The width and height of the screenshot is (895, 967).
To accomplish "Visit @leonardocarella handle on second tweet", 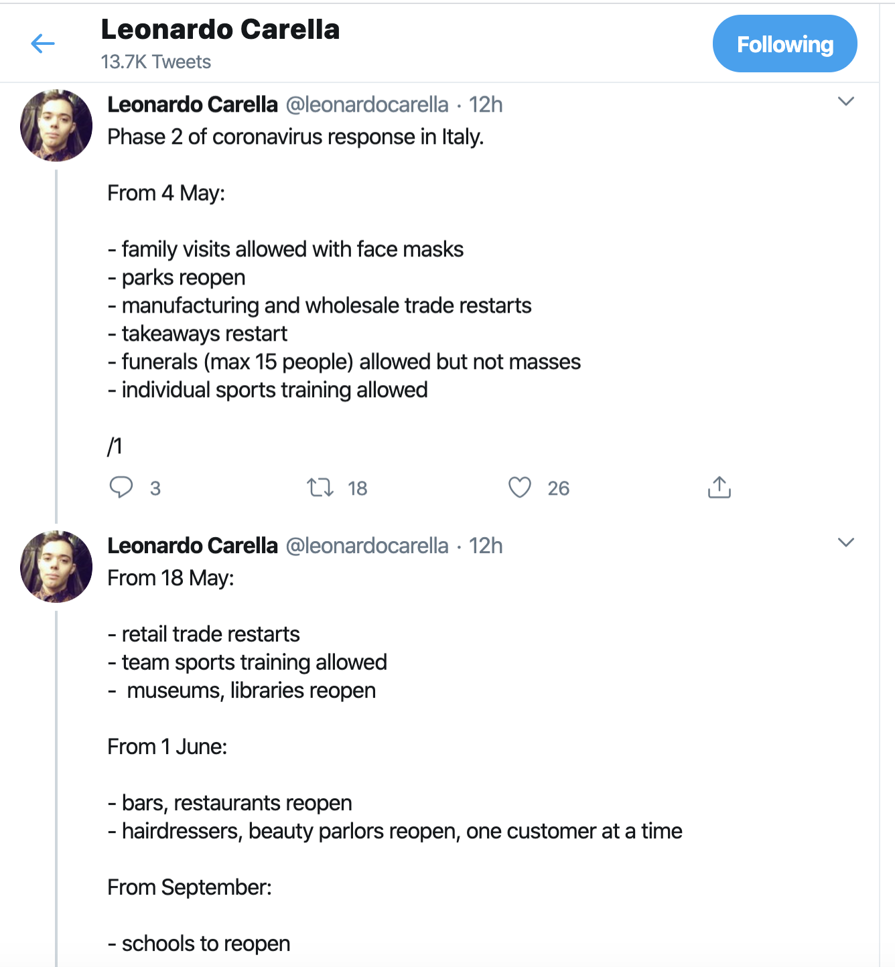I will pos(367,546).
